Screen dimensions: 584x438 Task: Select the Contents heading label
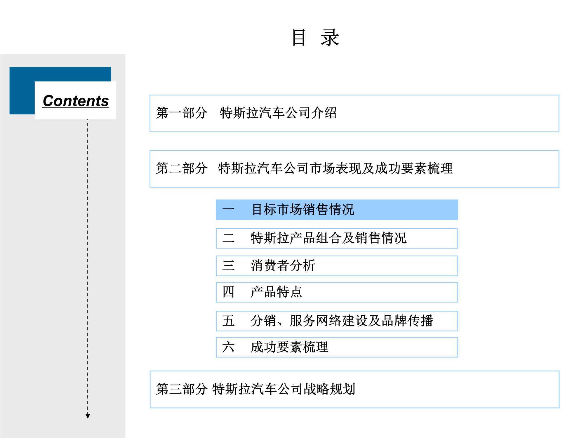(x=75, y=101)
